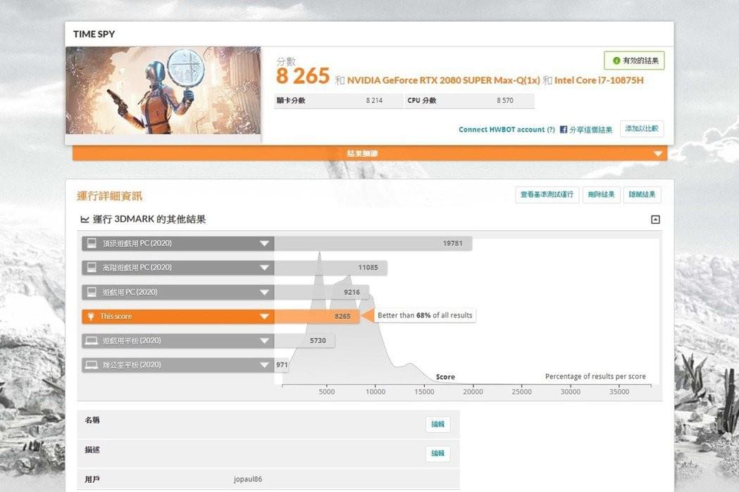Click the Facebook share icon

click(563, 130)
